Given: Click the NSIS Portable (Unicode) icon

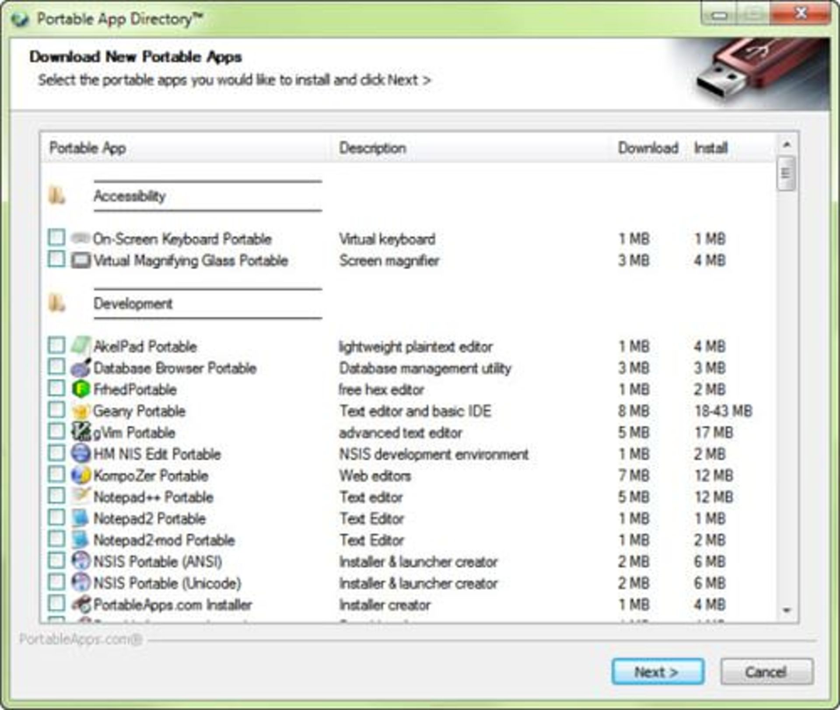Looking at the screenshot, I should (80, 582).
